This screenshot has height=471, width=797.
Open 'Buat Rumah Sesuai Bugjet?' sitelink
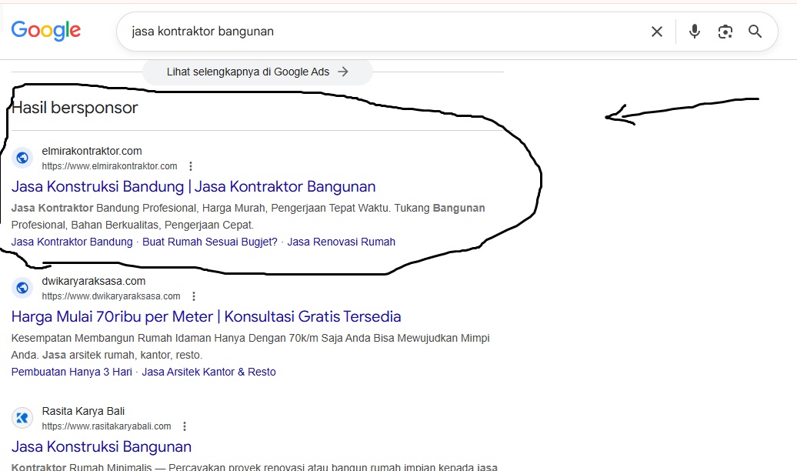[x=210, y=242]
